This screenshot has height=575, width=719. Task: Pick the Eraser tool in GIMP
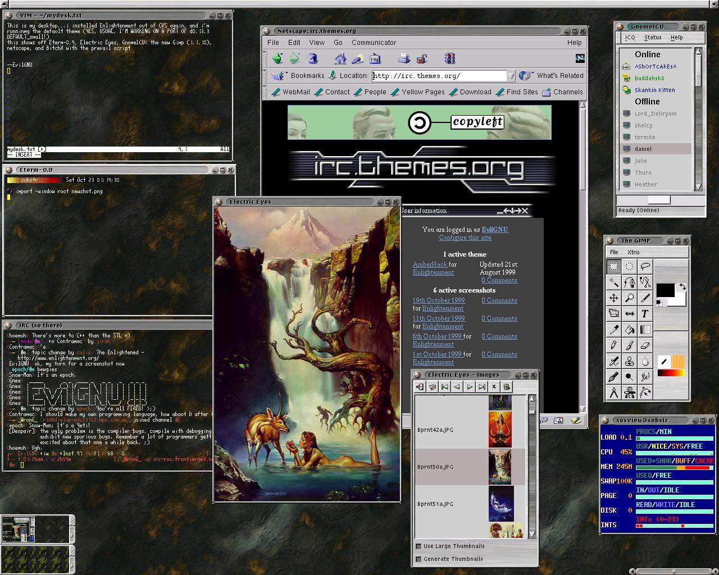click(x=645, y=346)
